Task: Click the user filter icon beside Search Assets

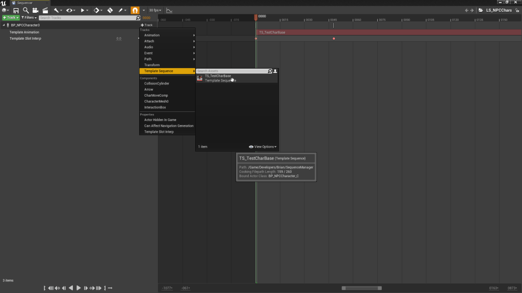Action: click(275, 71)
